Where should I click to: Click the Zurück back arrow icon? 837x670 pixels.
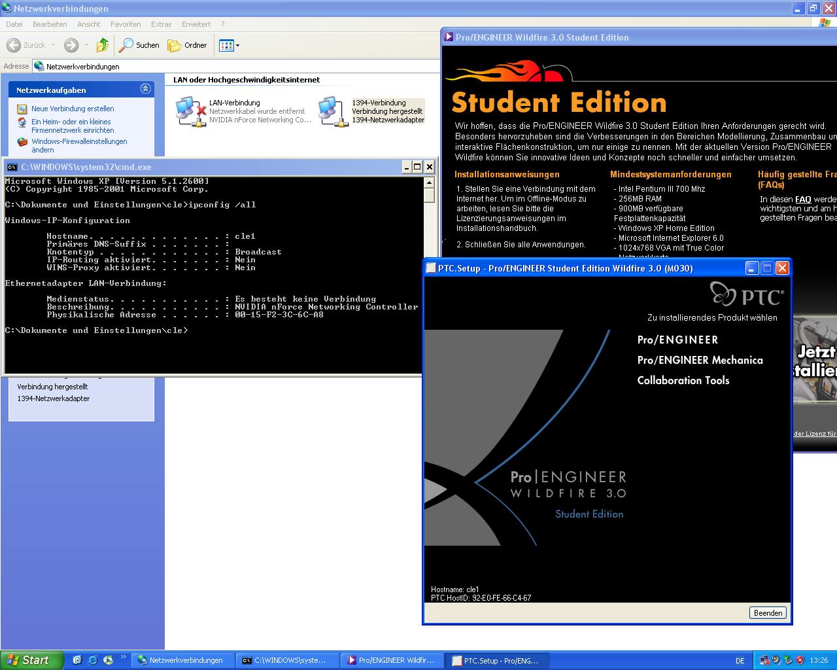tap(13, 45)
